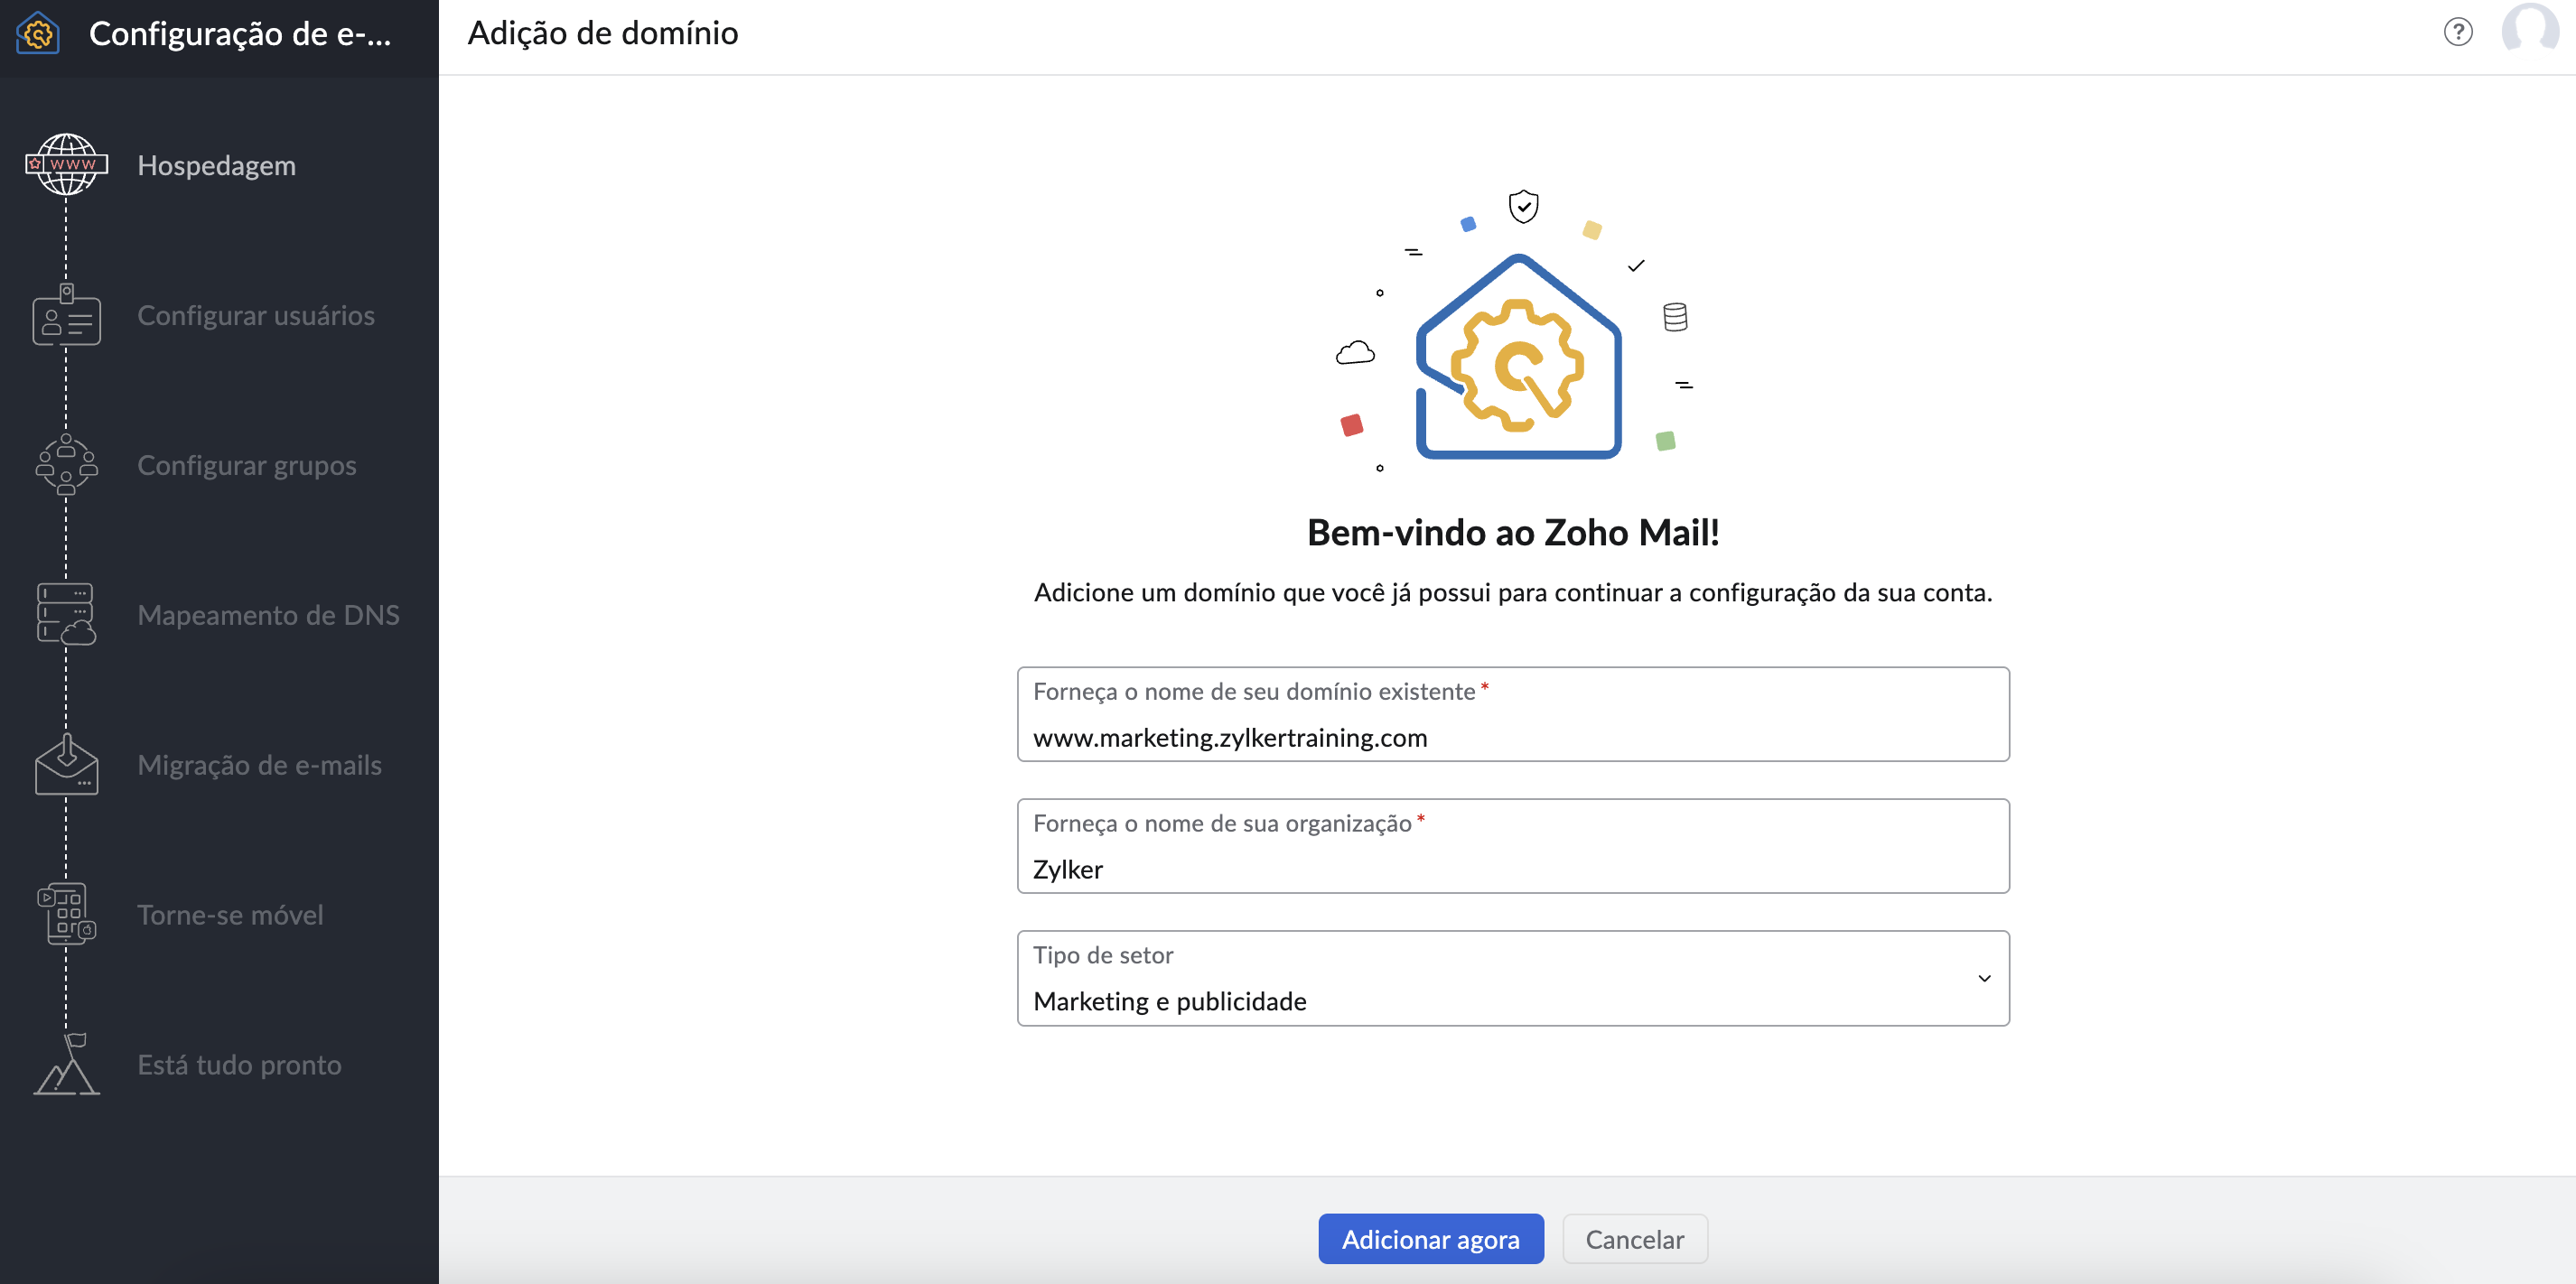Image resolution: width=2576 pixels, height=1284 pixels.
Task: Click the Forneça o nome de sua organização label
Action: pos(1222,823)
